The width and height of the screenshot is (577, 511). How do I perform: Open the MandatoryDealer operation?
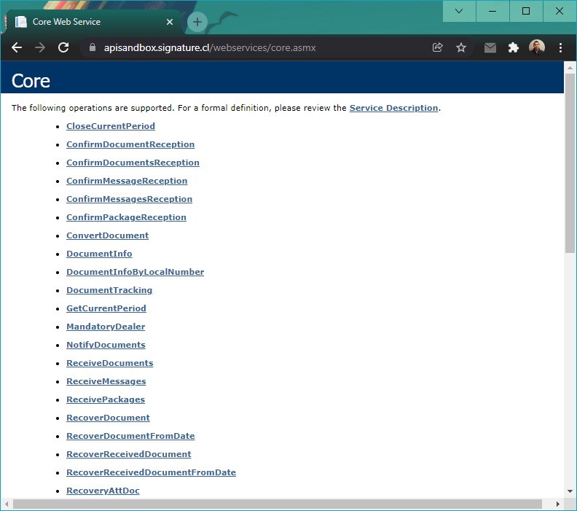[106, 327]
